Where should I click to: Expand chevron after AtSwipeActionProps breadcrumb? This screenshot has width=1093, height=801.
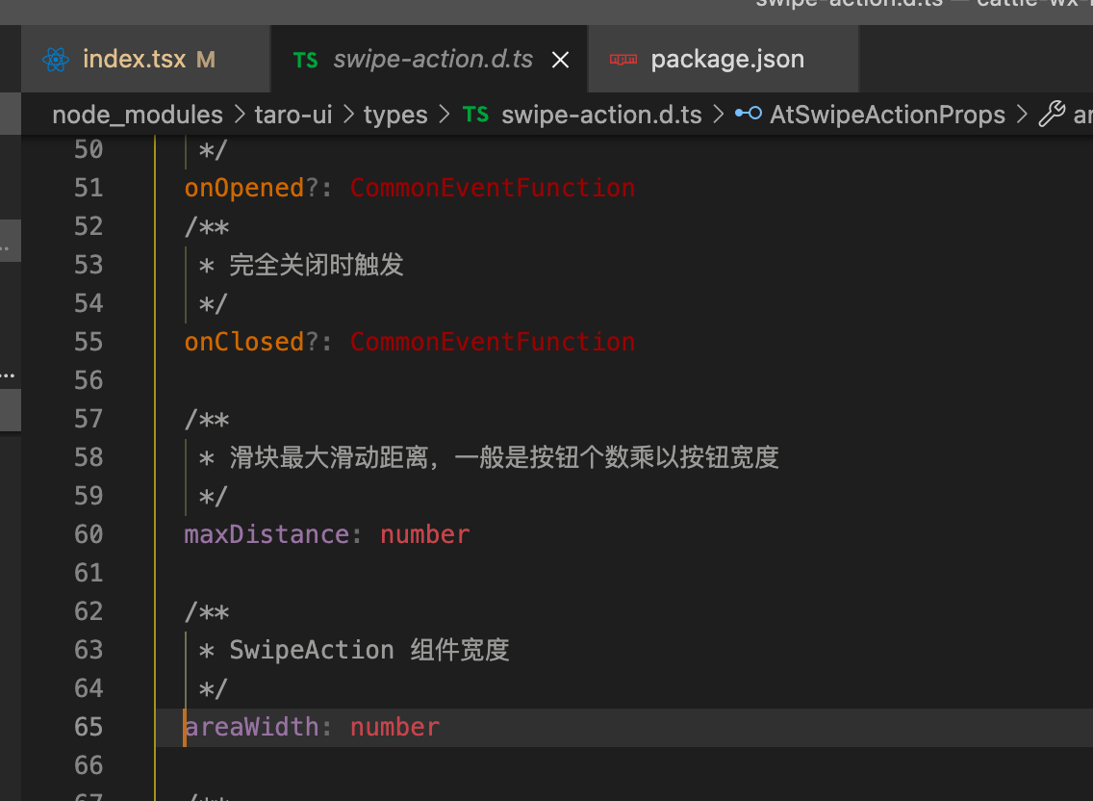click(1022, 115)
